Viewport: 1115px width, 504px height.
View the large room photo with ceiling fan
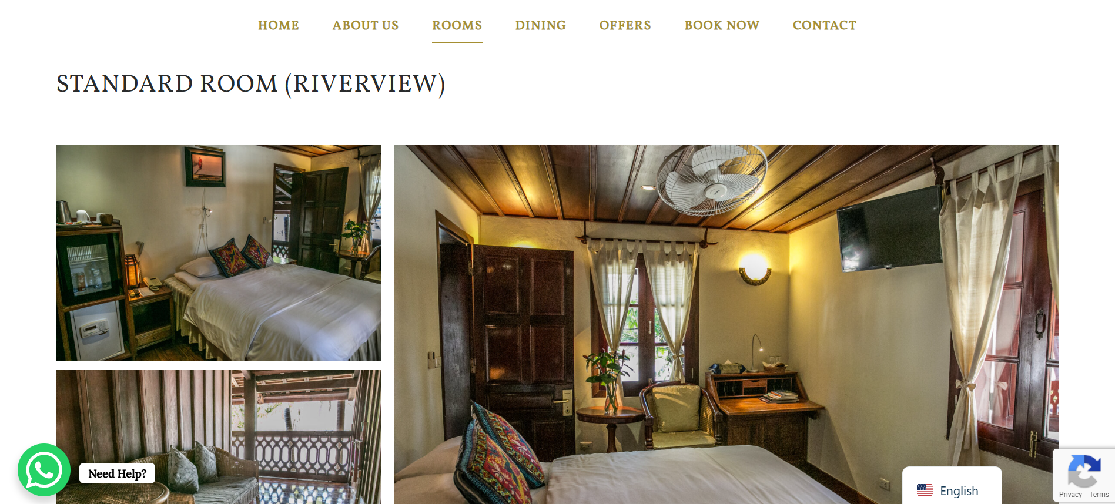pos(726,324)
